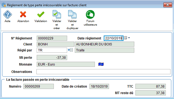Image resolution: width=174 pixels, height=99 pixels.
Task: Select the Valider et dupliquer icon
Action: click(72, 14)
